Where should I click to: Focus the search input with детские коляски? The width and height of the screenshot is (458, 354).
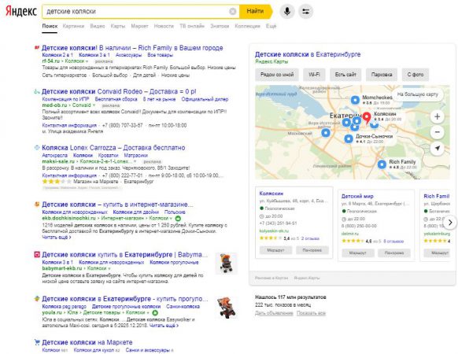[140, 11]
